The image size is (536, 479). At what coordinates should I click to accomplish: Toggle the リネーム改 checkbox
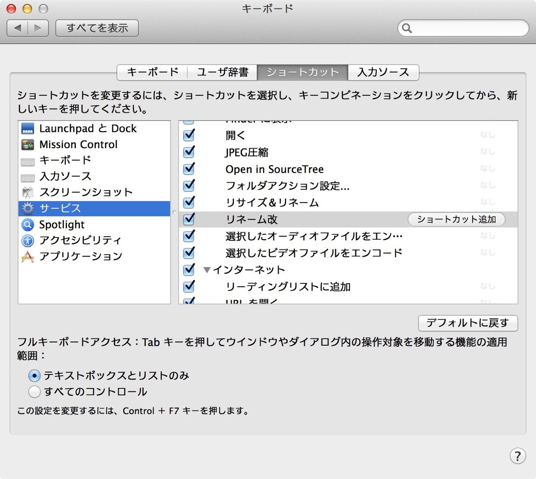(189, 219)
